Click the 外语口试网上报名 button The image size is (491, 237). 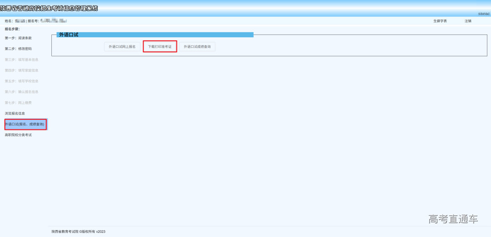122,47
